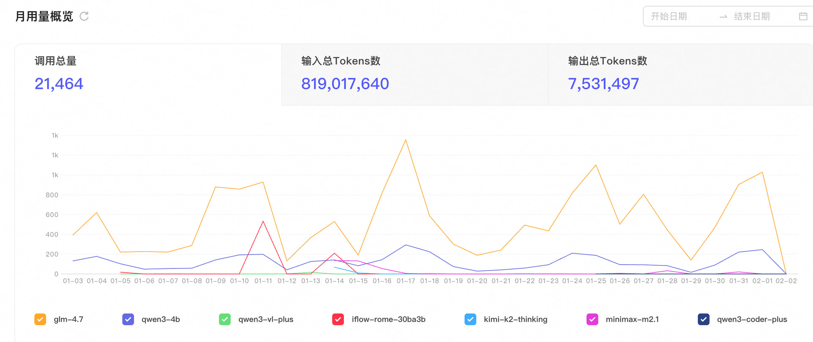Click the arrow between start and end dates

click(x=723, y=16)
